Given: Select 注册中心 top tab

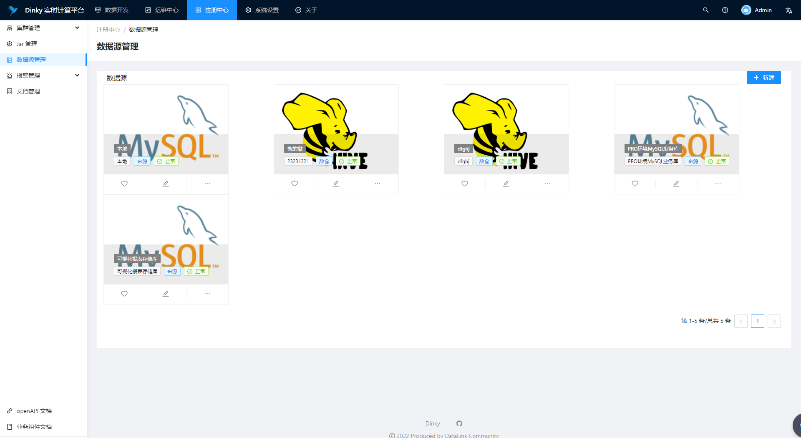Looking at the screenshot, I should coord(212,10).
